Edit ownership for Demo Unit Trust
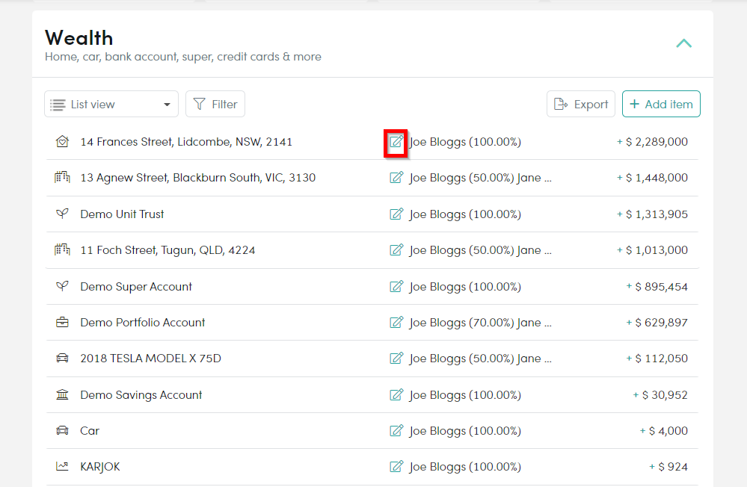The height and width of the screenshot is (487, 747). pos(396,214)
